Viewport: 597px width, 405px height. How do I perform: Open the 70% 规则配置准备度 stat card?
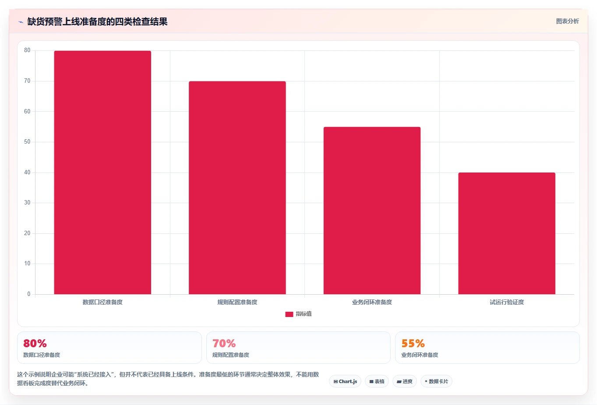[298, 348]
